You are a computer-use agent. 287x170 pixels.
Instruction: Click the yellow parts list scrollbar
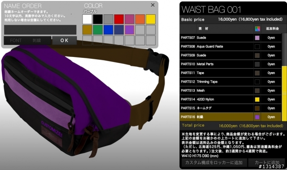pos(284,93)
